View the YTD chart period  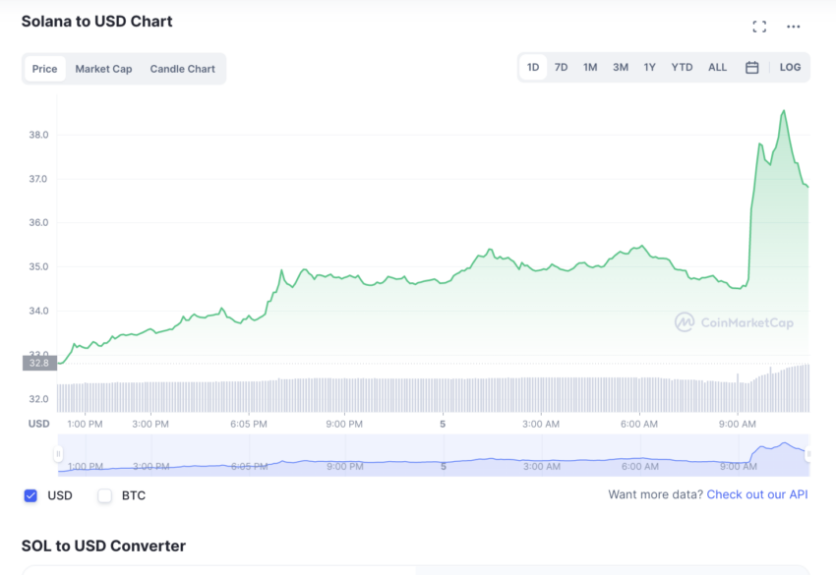coord(681,67)
